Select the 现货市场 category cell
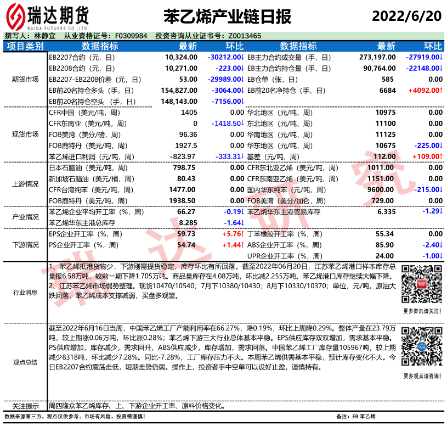The width and height of the screenshot is (447, 426). pos(25,134)
